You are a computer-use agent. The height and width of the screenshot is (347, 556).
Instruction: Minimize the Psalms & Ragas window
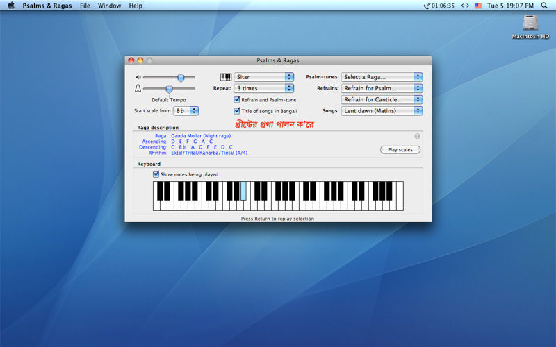point(140,60)
